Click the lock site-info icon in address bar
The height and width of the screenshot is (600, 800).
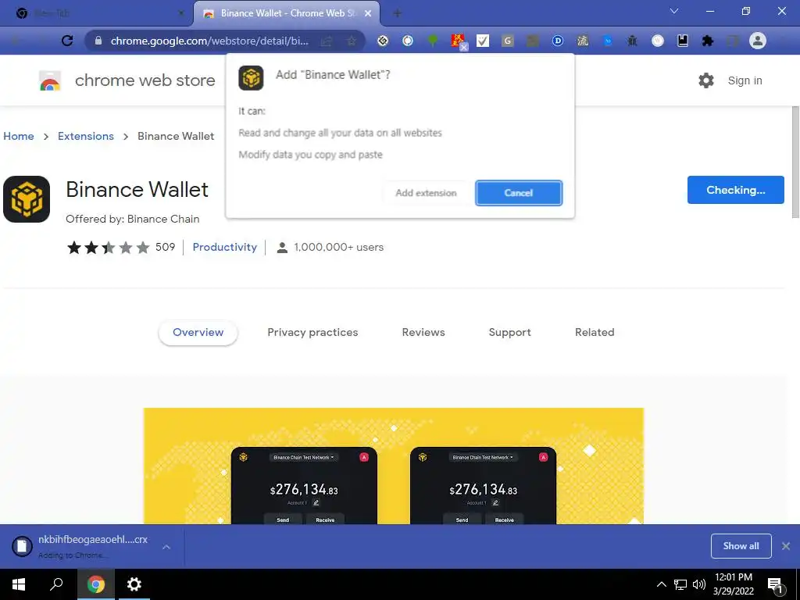[99, 41]
